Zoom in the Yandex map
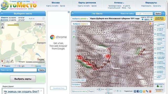This screenshot has height=94, width=168. (x=2, y=27)
